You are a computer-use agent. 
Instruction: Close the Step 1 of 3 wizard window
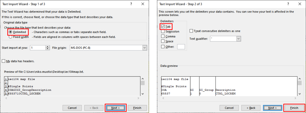tap(143, 4)
